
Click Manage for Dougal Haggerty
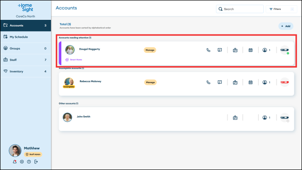click(150, 50)
